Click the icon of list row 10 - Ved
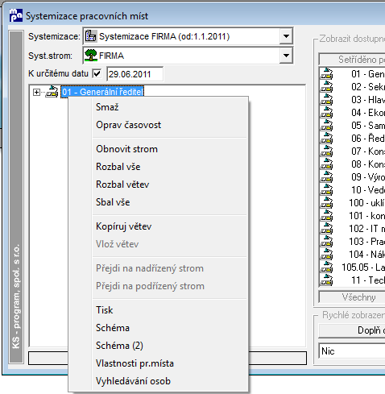The image size is (385, 394). click(326, 190)
